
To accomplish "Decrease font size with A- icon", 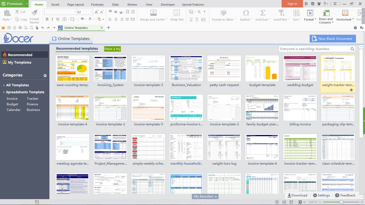I will point(102,12).
